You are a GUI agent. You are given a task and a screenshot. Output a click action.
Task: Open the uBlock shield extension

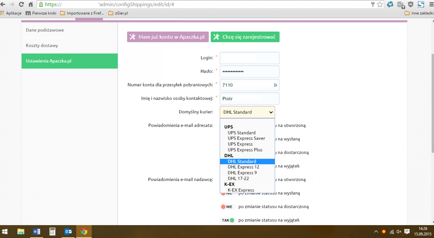point(411,4)
